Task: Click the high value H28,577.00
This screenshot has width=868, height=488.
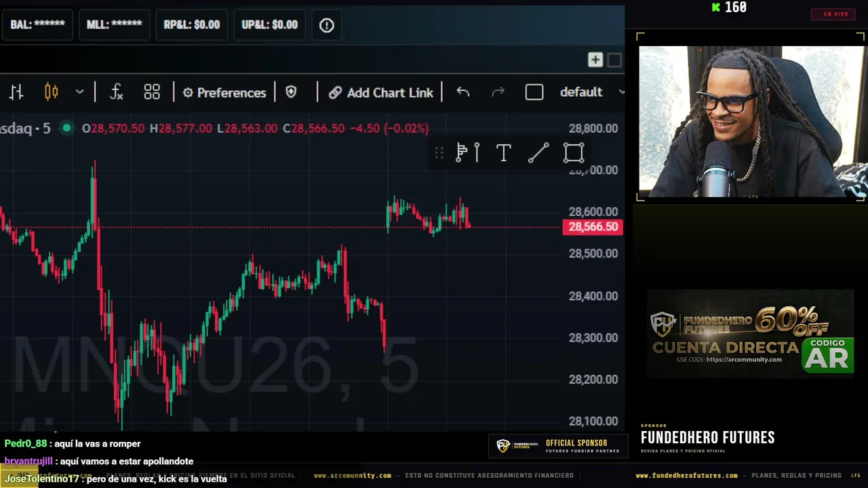Action: [180, 128]
